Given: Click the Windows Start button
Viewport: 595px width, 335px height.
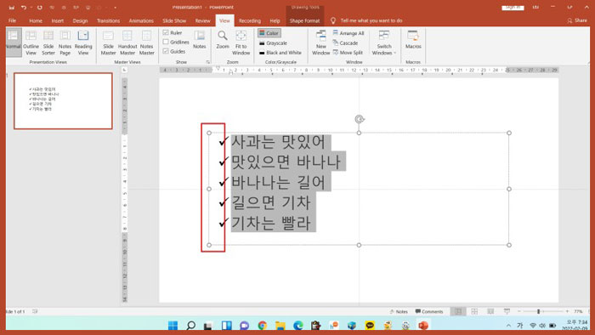Looking at the screenshot, I should (x=173, y=325).
